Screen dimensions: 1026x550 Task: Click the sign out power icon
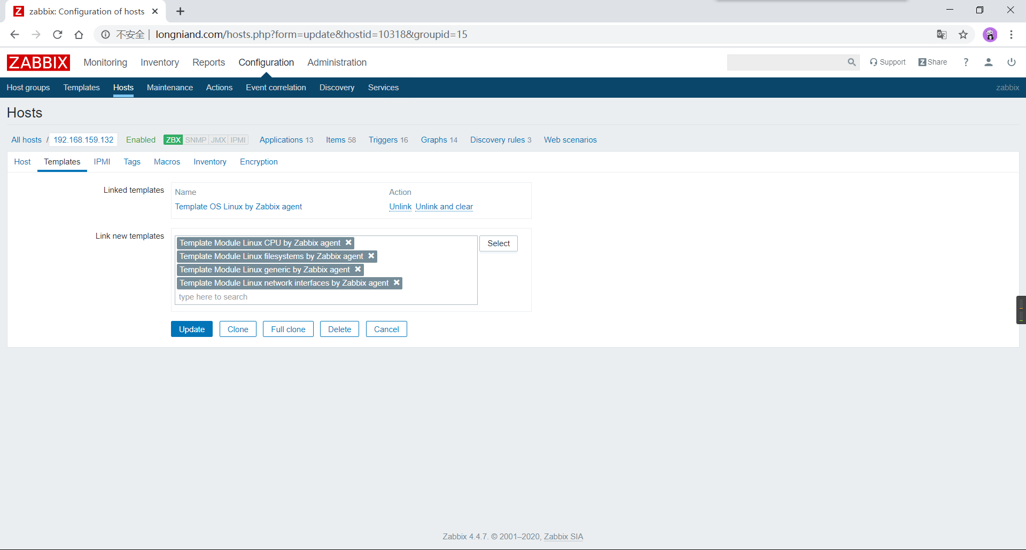pyautogui.click(x=1011, y=62)
